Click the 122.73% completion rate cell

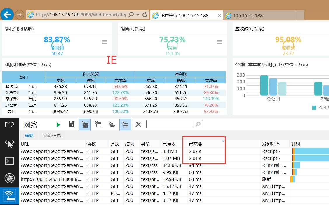[121, 93]
